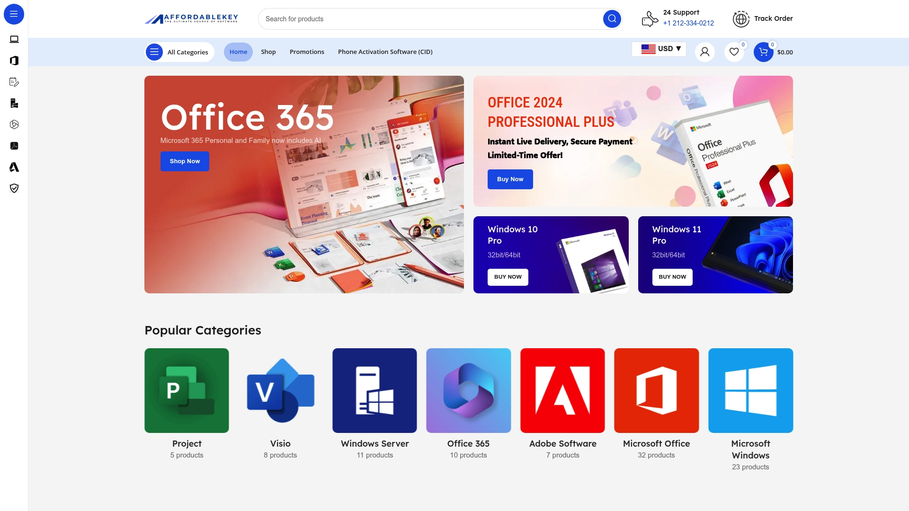909x511 pixels.
Task: Click the Windows 10 Pro banner title
Action: 513,235
